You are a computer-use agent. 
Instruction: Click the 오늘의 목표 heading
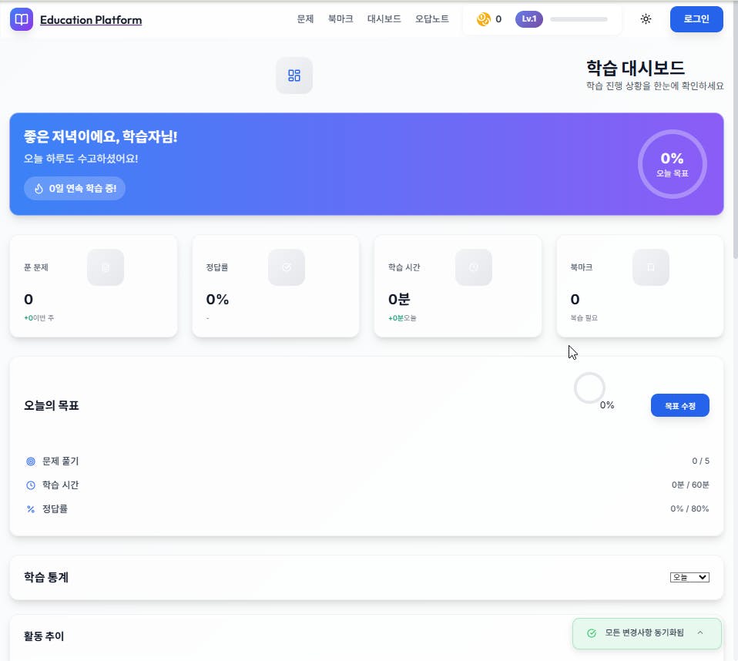52,405
